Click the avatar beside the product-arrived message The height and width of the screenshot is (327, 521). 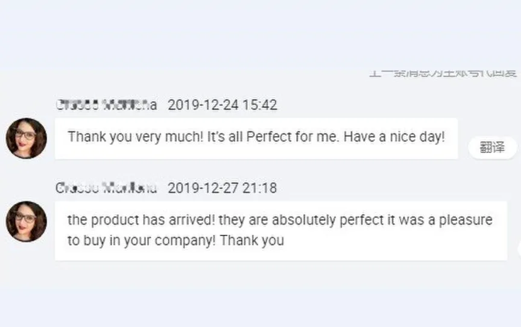(26, 222)
